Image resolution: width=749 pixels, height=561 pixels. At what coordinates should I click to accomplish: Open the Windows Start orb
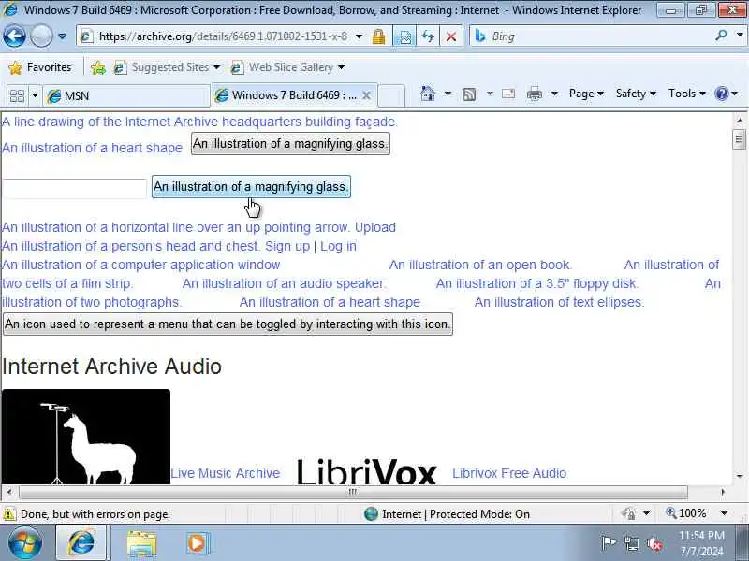coord(25,543)
